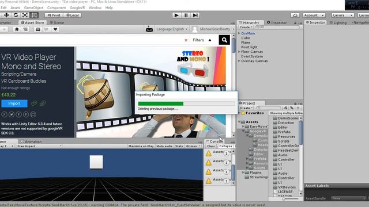Lock the Project panel
Viewport: 369px width, 207px height.
point(295,103)
